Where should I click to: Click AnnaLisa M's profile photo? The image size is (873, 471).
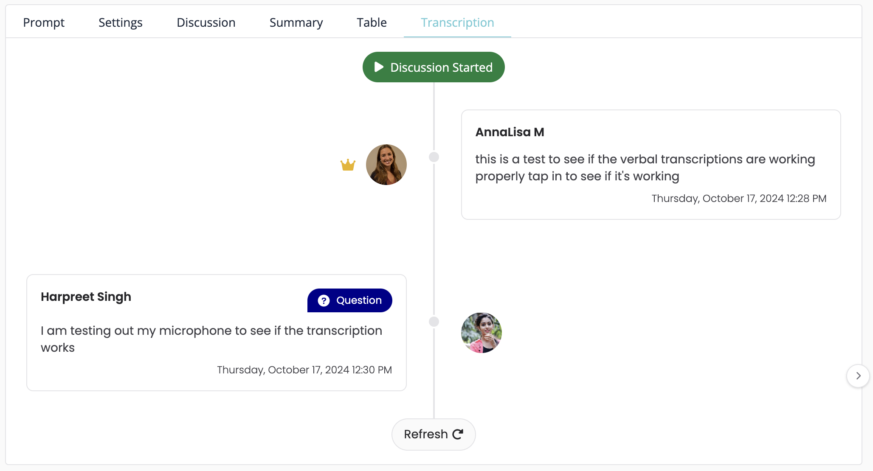click(386, 165)
